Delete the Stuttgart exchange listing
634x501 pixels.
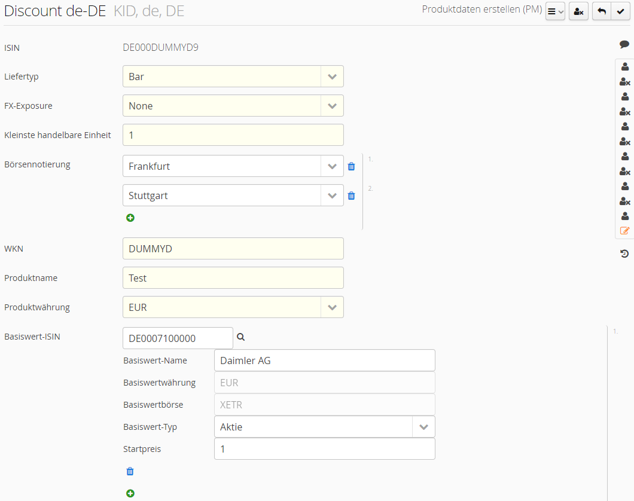point(352,195)
